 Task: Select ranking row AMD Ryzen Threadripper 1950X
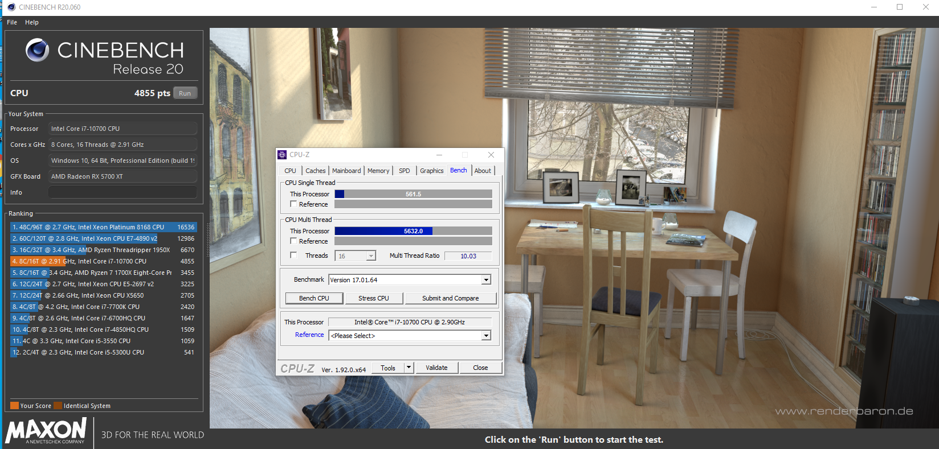click(103, 250)
